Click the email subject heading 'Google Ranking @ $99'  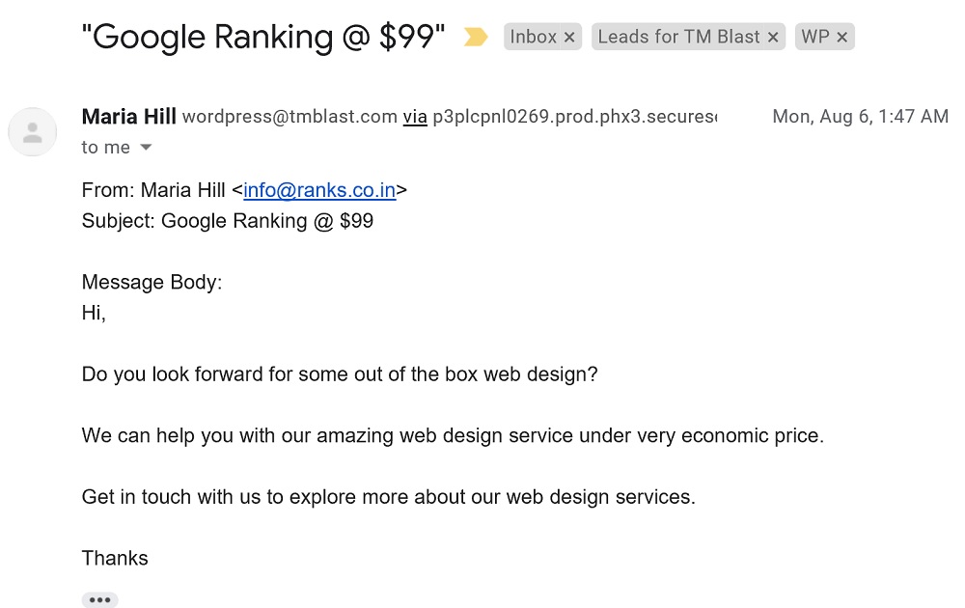pyautogui.click(x=263, y=37)
